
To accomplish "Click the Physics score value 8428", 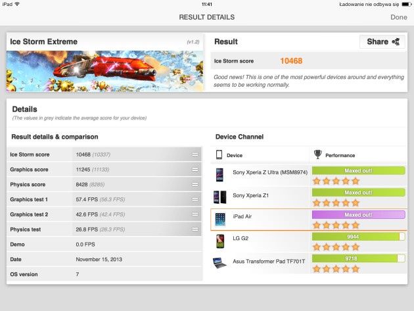I will (81, 185).
